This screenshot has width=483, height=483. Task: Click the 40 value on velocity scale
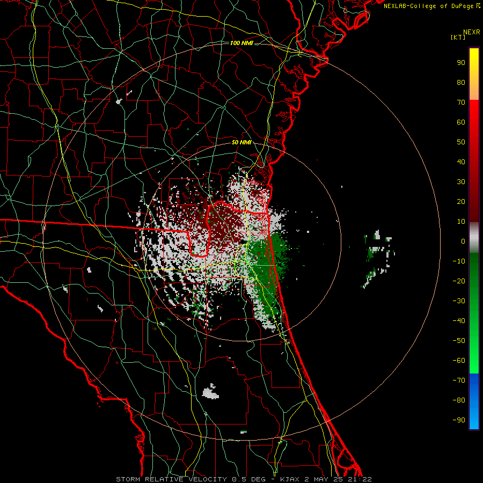tap(461, 162)
